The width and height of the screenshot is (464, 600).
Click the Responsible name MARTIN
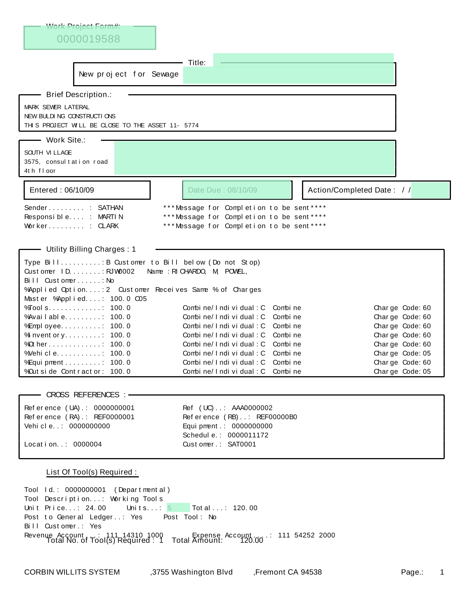tap(111, 217)
